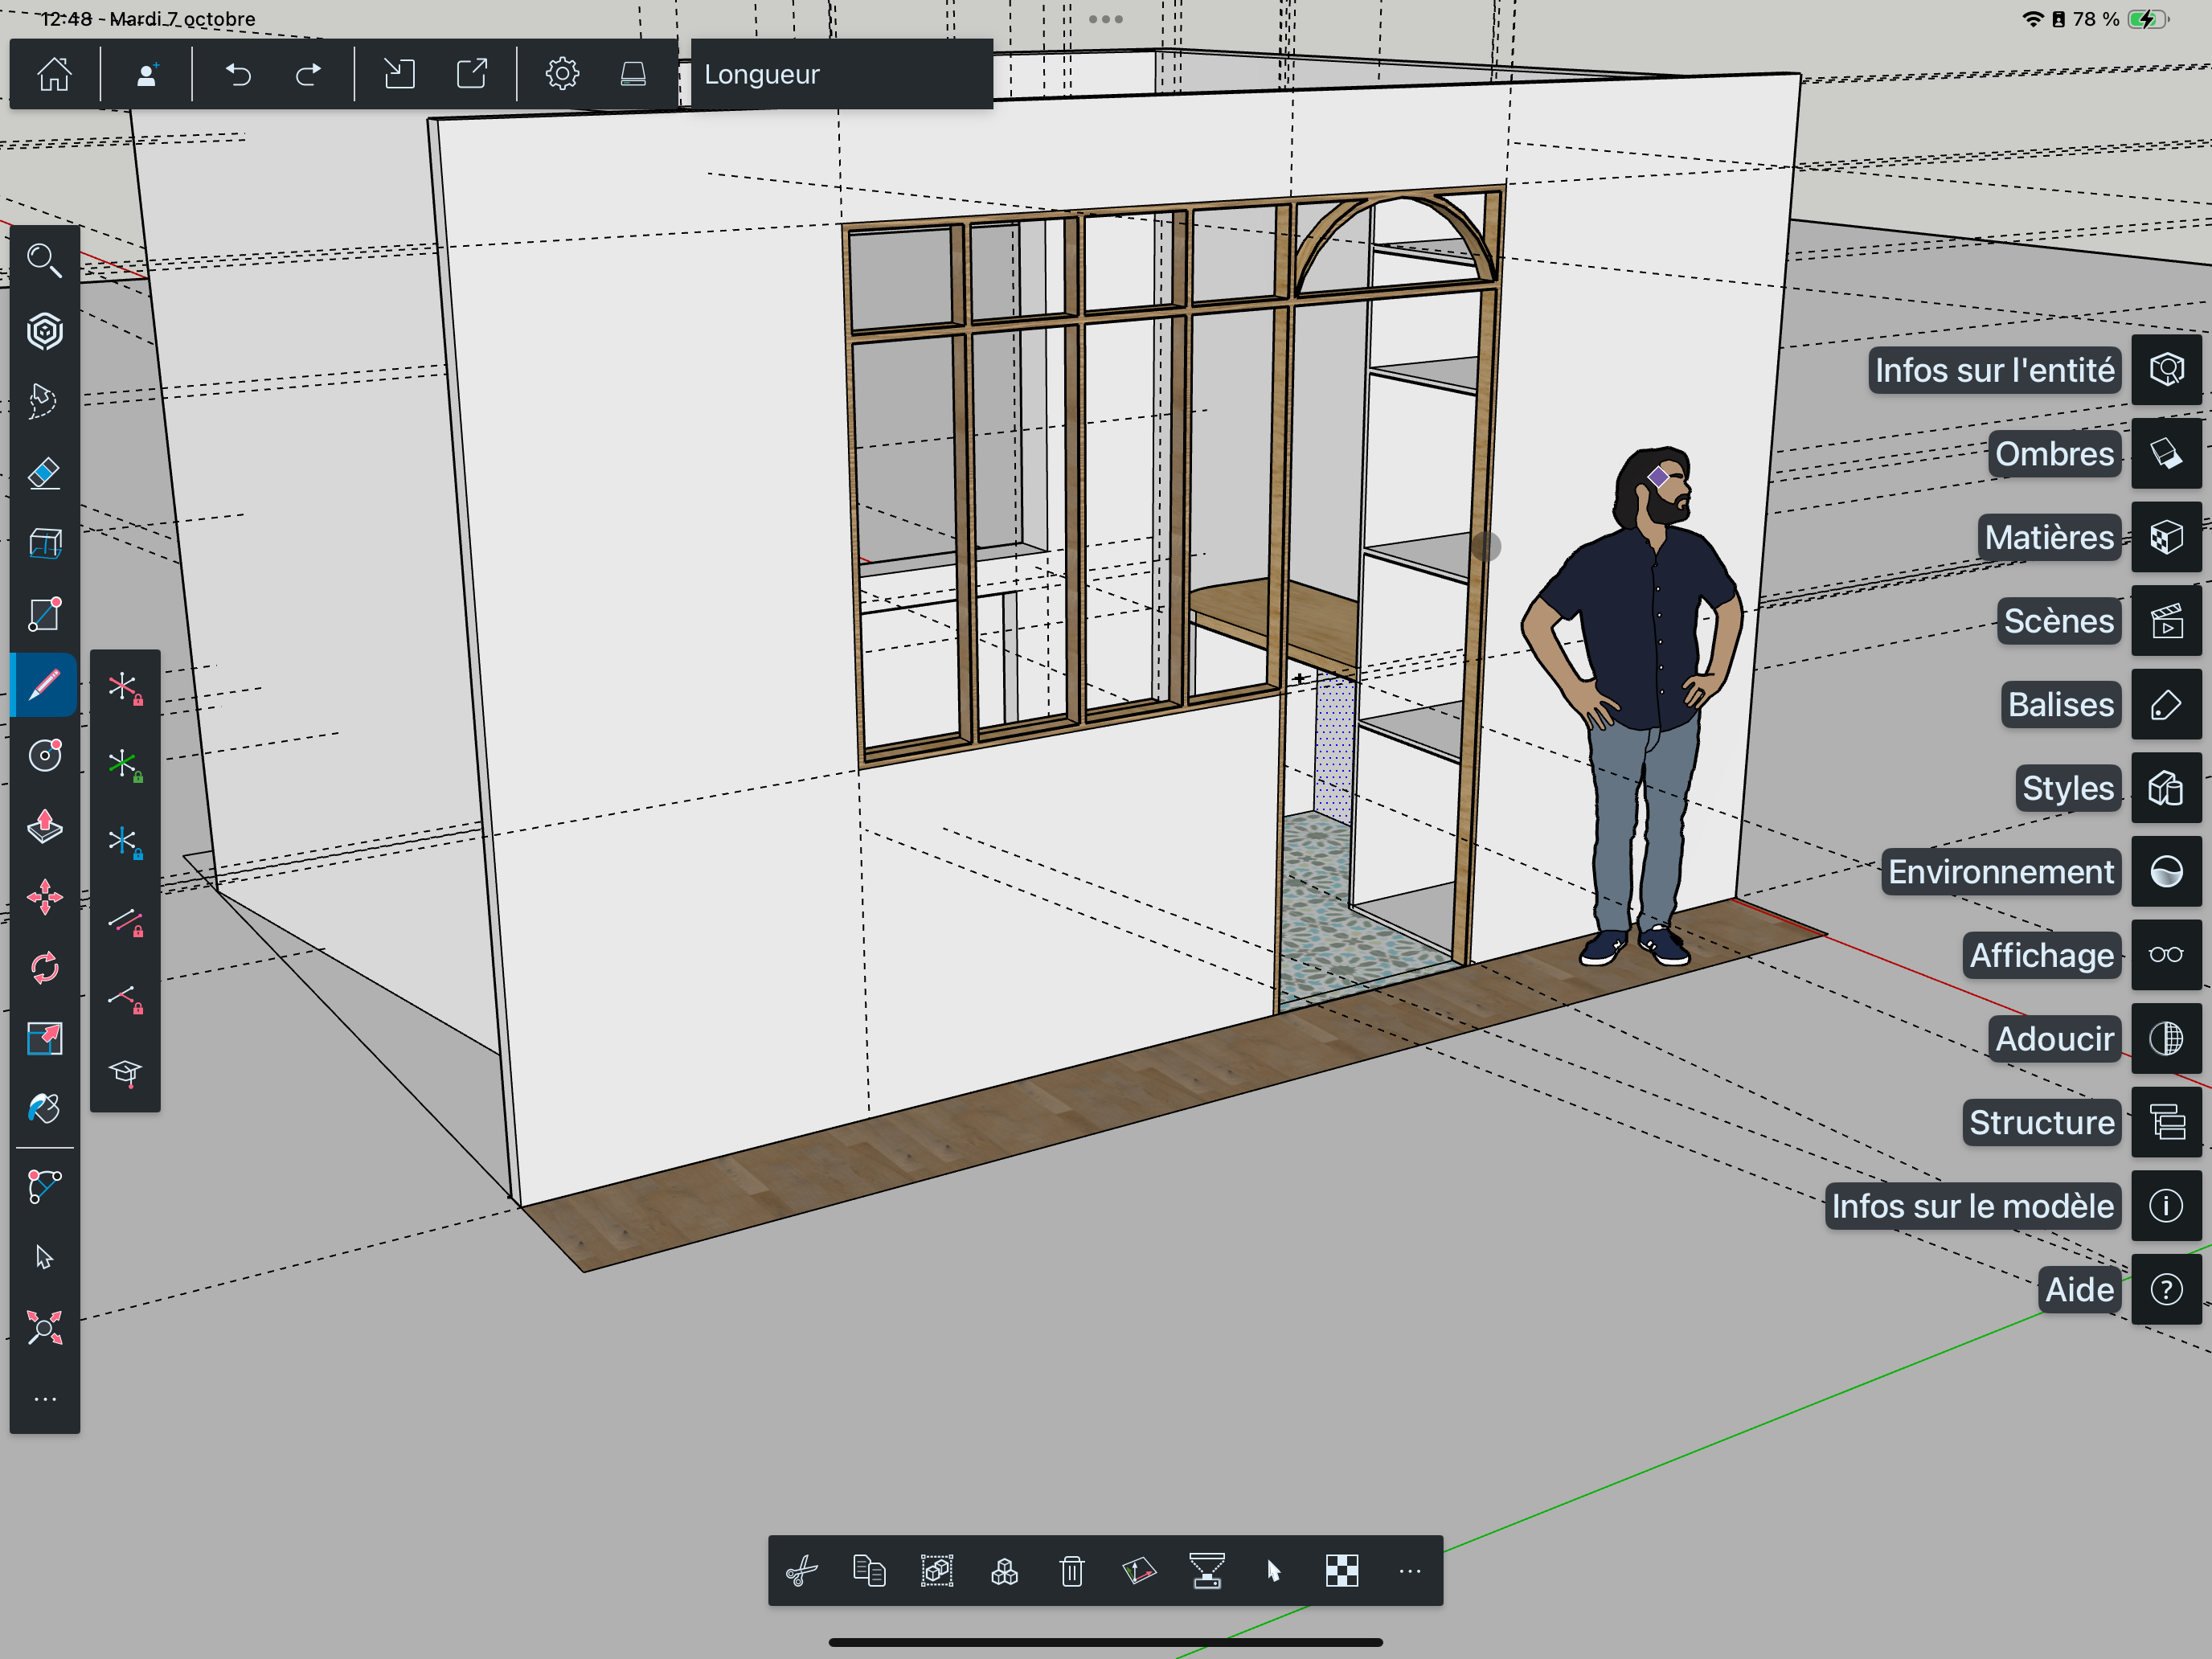Open the import icon in top toolbar
The image size is (2212, 1659).
[x=399, y=74]
